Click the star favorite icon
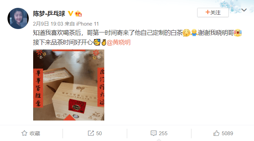This screenshot has height=141, width=254. tap(24, 133)
